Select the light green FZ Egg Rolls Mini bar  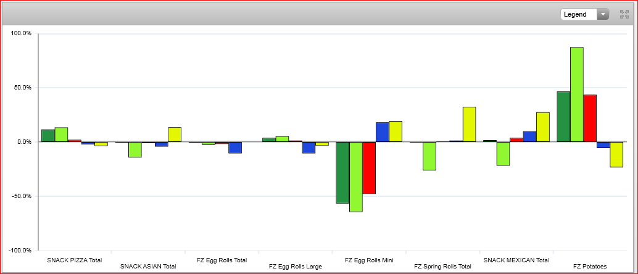tap(355, 176)
